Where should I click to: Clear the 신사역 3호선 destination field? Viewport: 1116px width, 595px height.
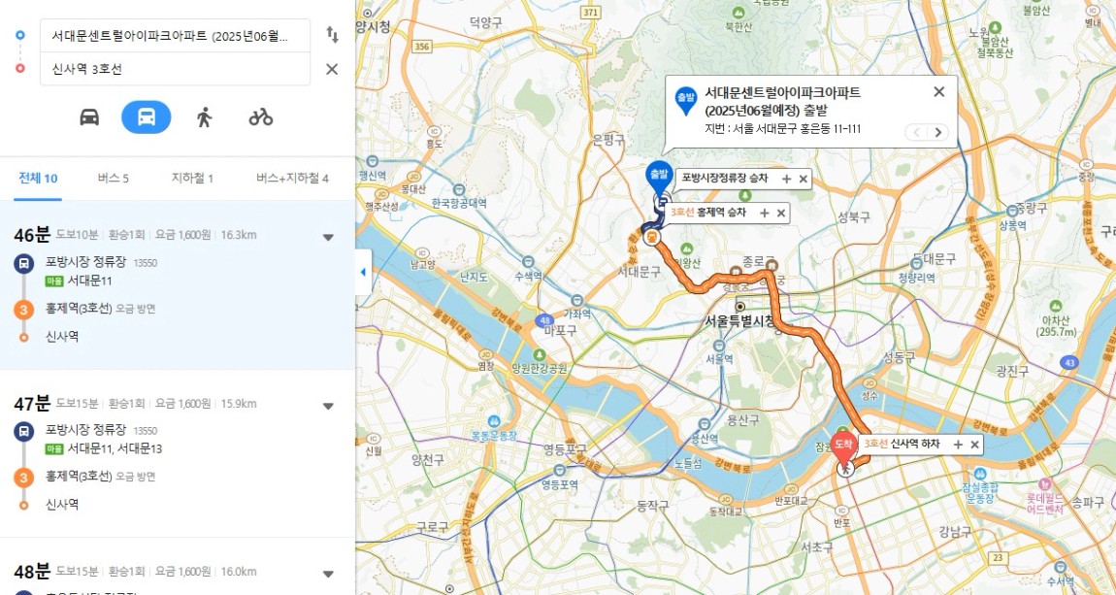(x=332, y=69)
